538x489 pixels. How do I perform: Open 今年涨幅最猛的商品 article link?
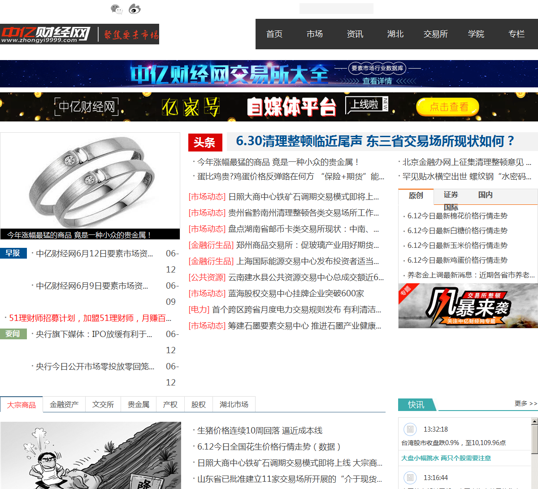coord(278,162)
